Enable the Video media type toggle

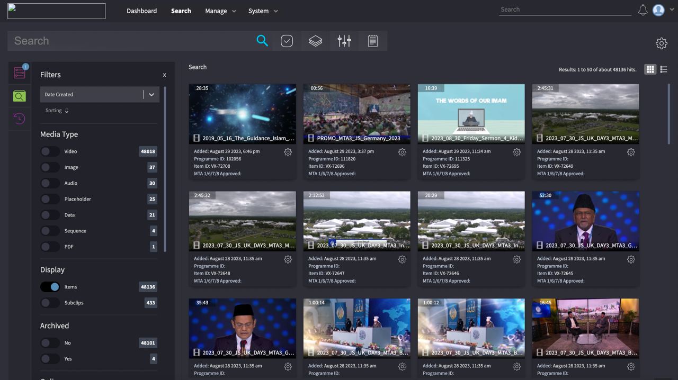(50, 151)
